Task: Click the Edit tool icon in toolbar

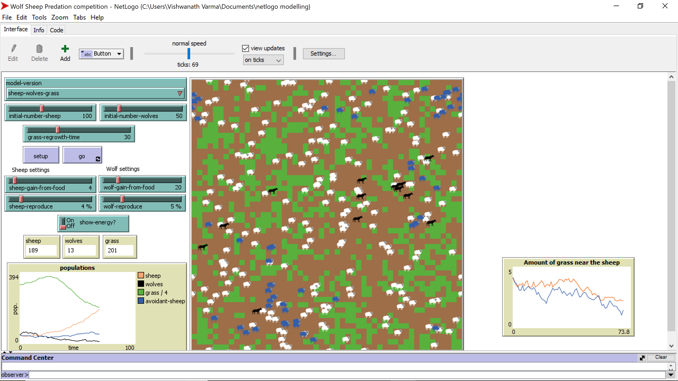Action: coord(14,49)
